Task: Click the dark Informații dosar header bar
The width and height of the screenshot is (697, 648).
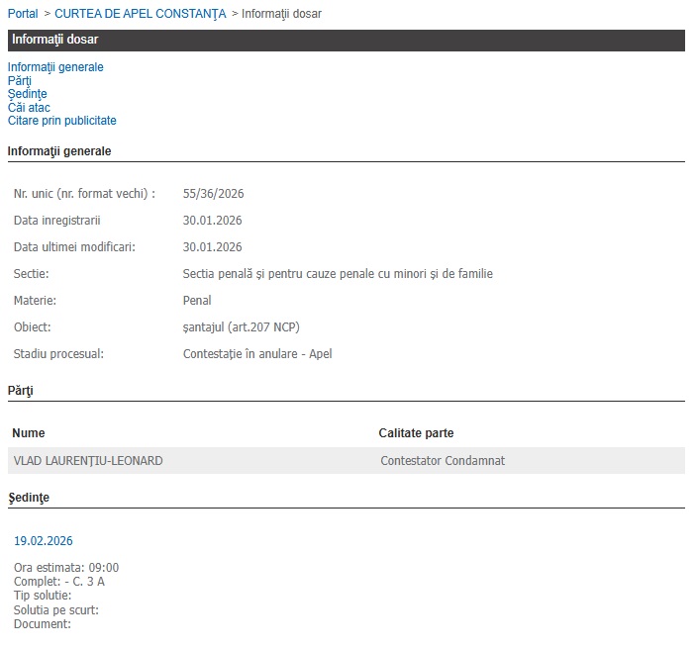Action: (346, 40)
